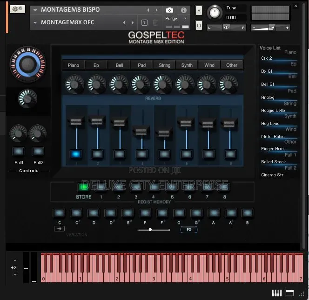Select the Other category tab
Viewport: 309px width, 300px height.
click(232, 65)
